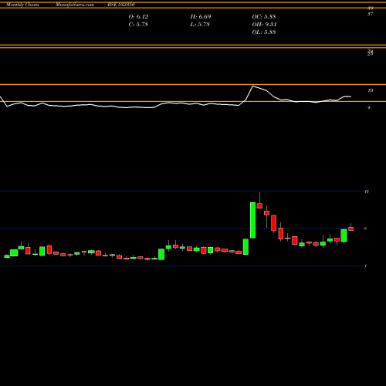Click the tallest green candlestick
The height and width of the screenshot is (386, 386).
[x=252, y=220]
